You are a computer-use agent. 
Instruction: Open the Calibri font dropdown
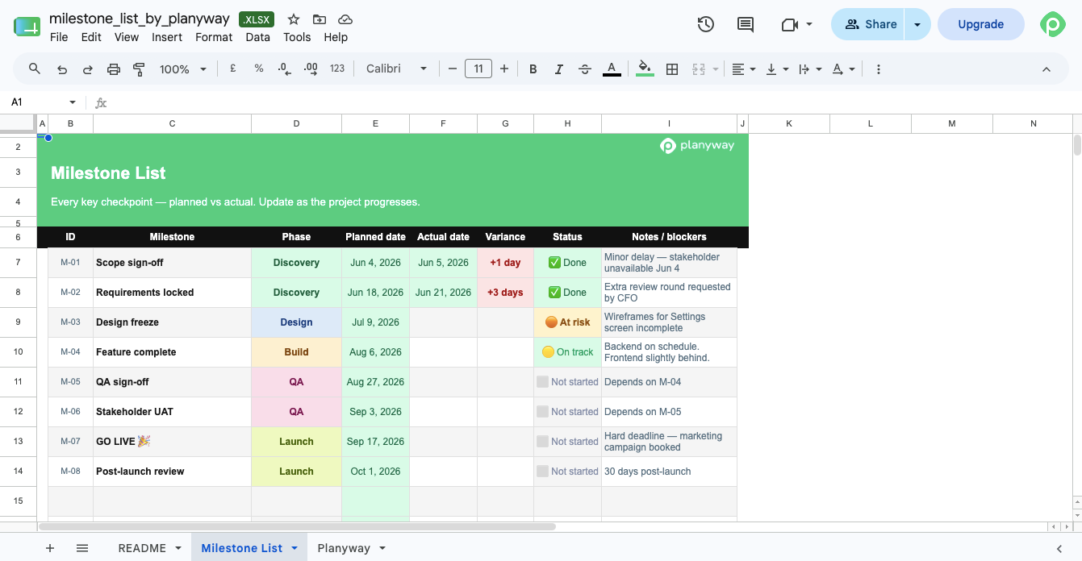click(396, 69)
